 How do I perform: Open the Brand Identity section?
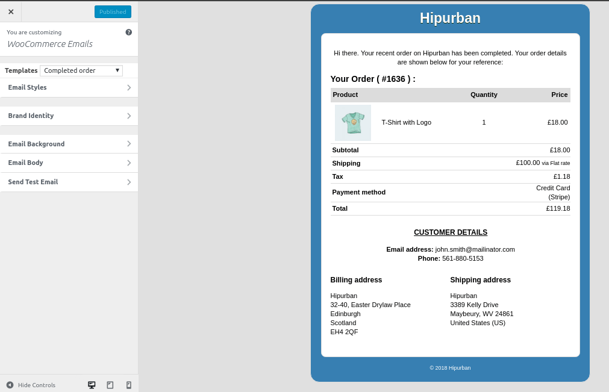(x=69, y=116)
